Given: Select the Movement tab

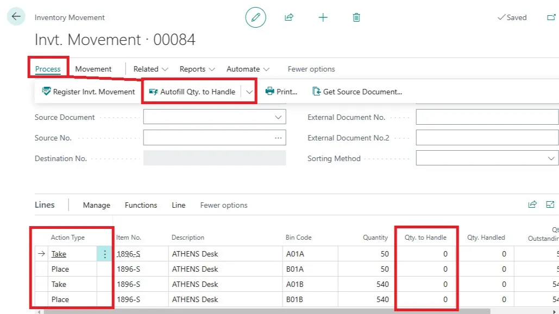Looking at the screenshot, I should (93, 69).
